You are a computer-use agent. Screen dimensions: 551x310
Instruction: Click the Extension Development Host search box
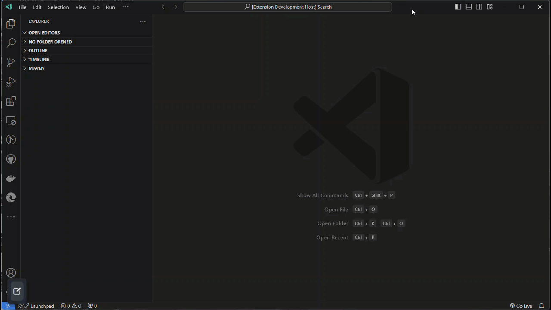tap(287, 7)
